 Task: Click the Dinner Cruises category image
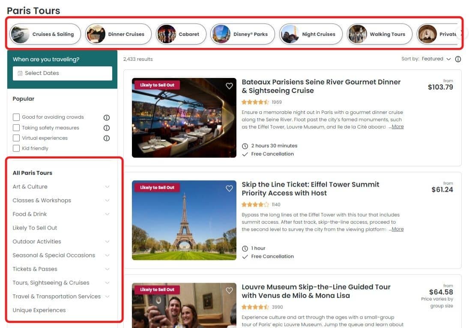(96, 34)
